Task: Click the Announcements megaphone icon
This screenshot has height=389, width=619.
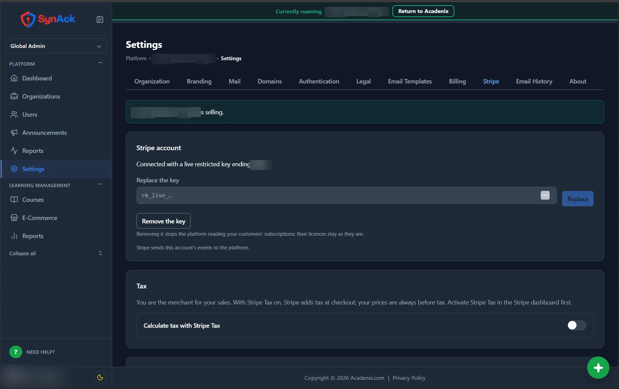Action: tap(14, 132)
